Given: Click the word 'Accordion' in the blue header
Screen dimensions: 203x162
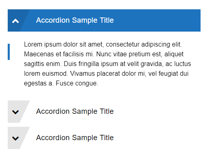Looking at the screenshot, I should (x=53, y=20).
